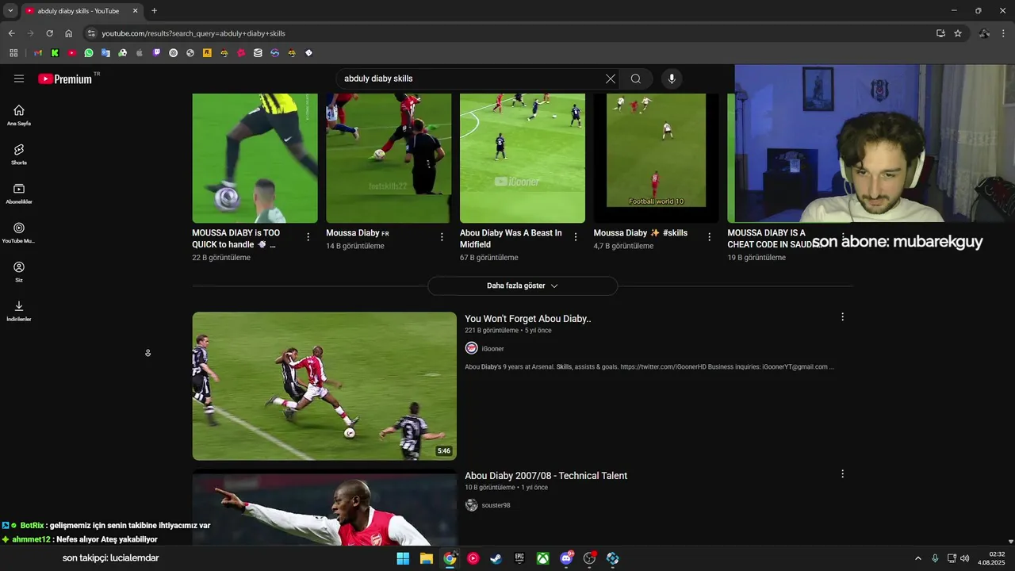The height and width of the screenshot is (571, 1015).
Task: Expand shorts with Daha fazla göster
Action: click(x=523, y=285)
